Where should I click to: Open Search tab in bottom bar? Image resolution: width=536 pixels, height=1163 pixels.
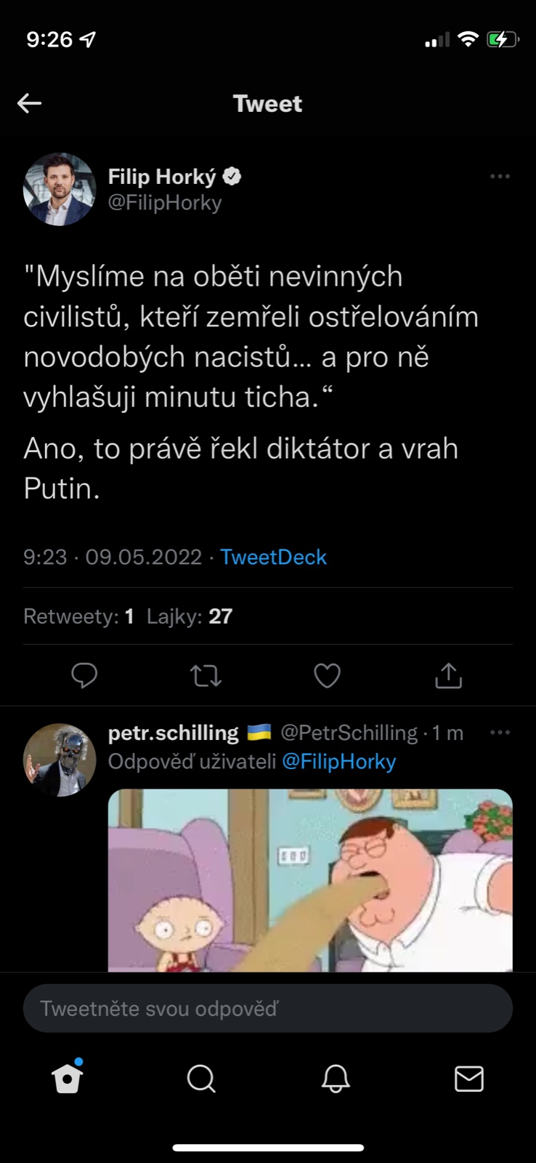[x=201, y=1079]
